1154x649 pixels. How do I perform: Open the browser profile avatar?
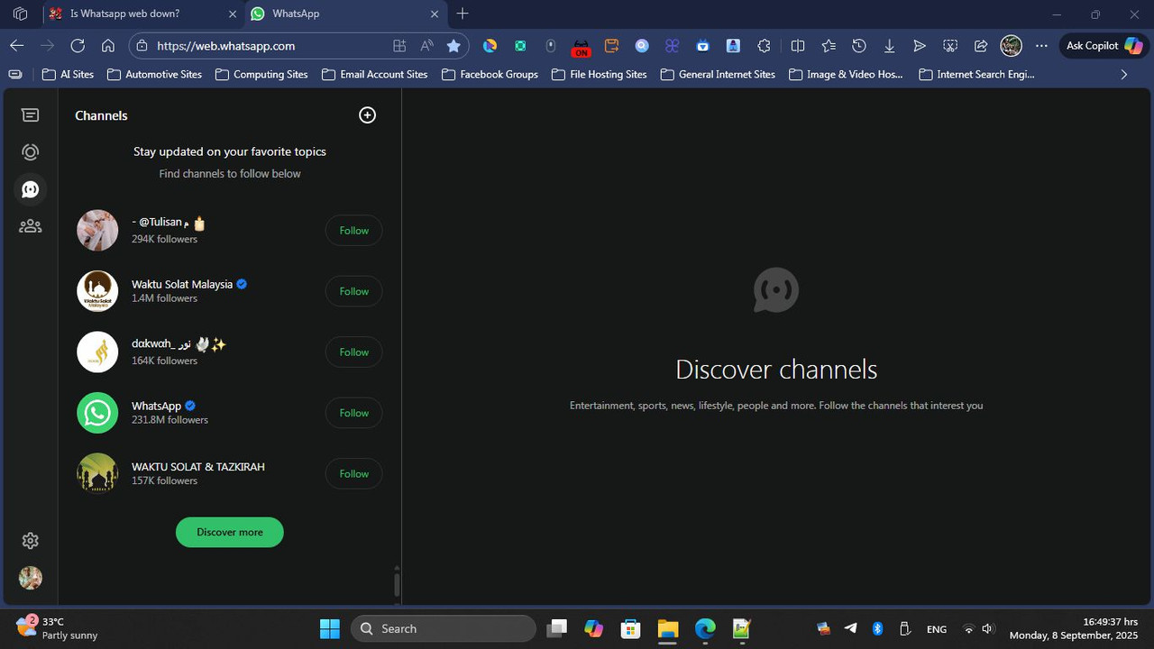coord(1012,45)
